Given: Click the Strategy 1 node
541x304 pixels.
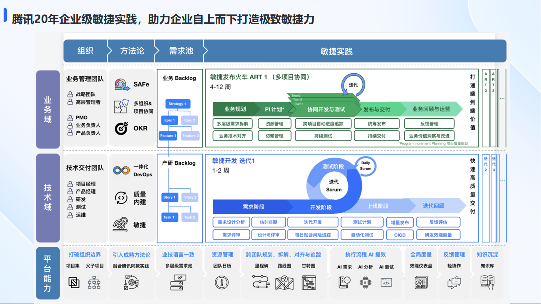Looking at the screenshot, I should [x=177, y=104].
